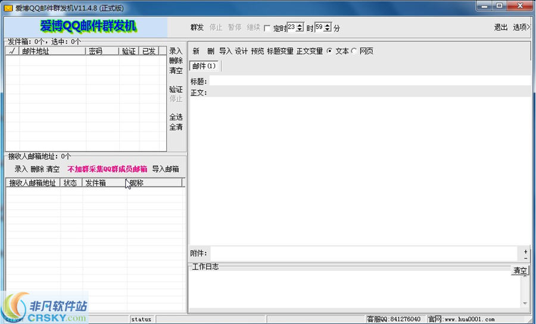Click the envelope app icon in title bar

pos(8,8)
